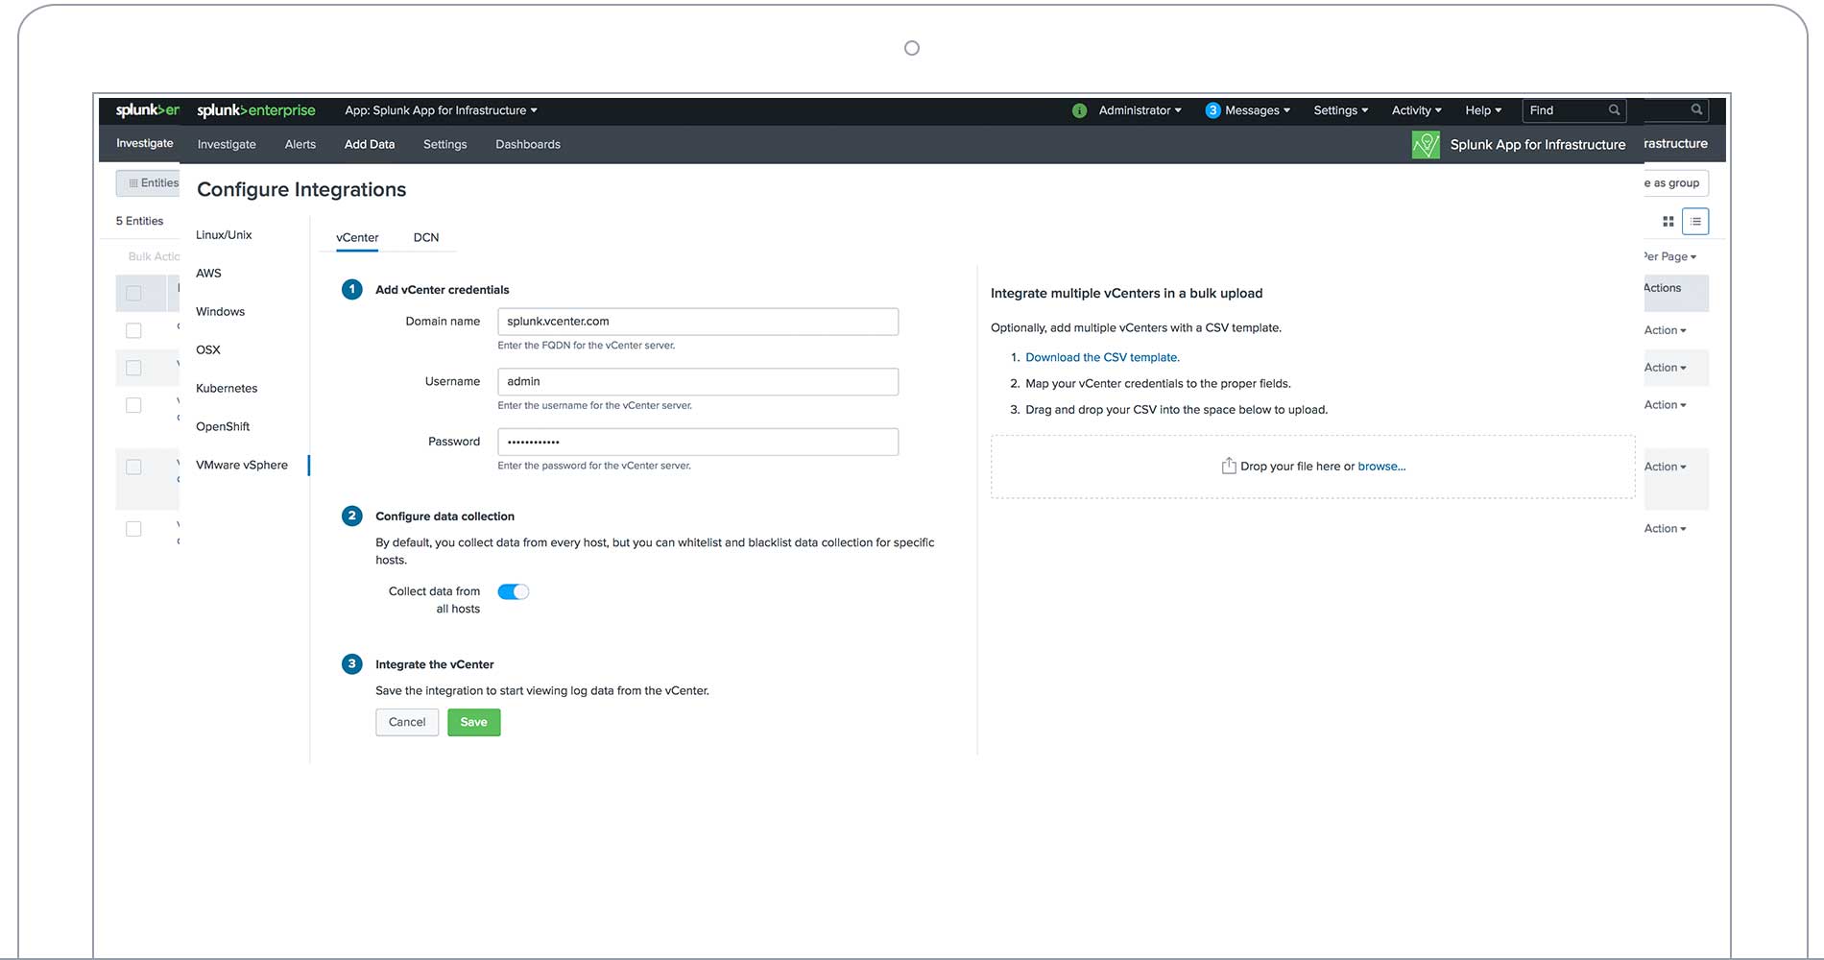Select Windows integration
The image size is (1824, 960).
(220, 312)
